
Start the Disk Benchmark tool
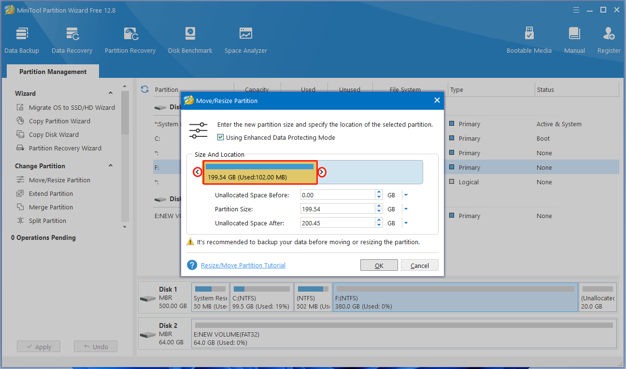tap(190, 40)
